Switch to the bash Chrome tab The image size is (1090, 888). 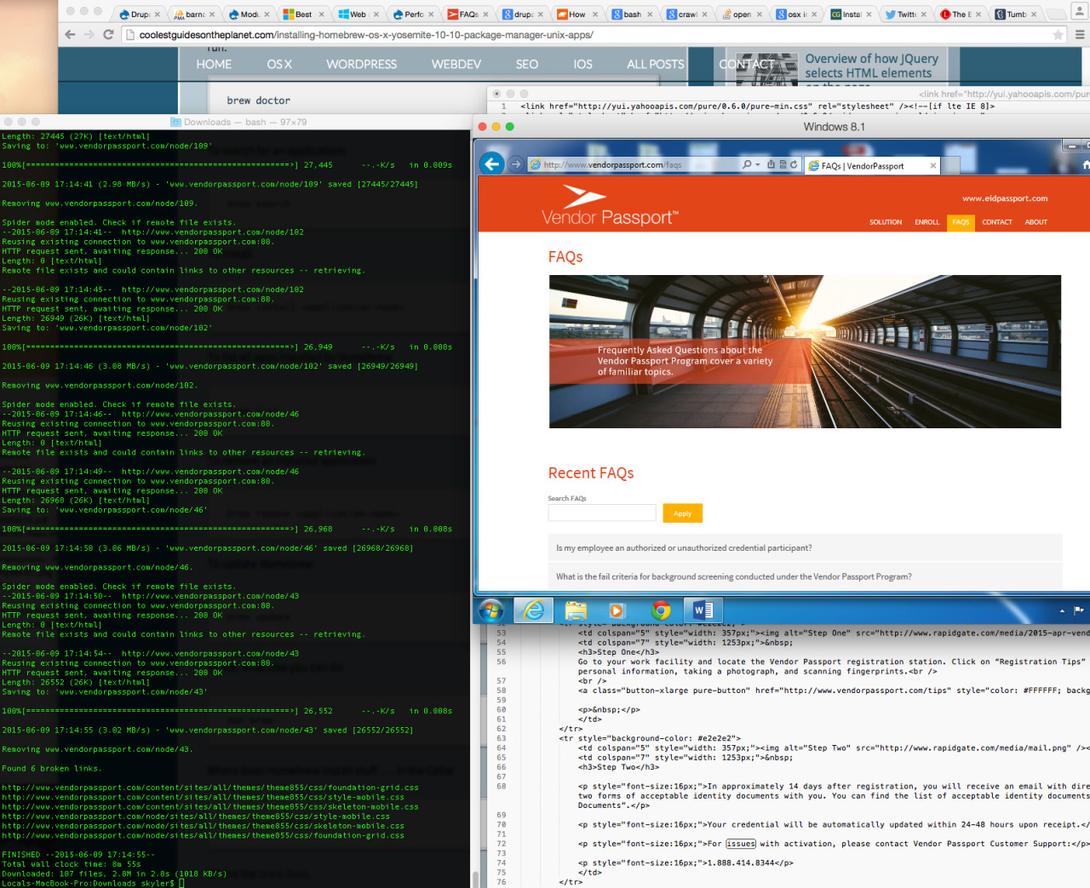(x=631, y=14)
